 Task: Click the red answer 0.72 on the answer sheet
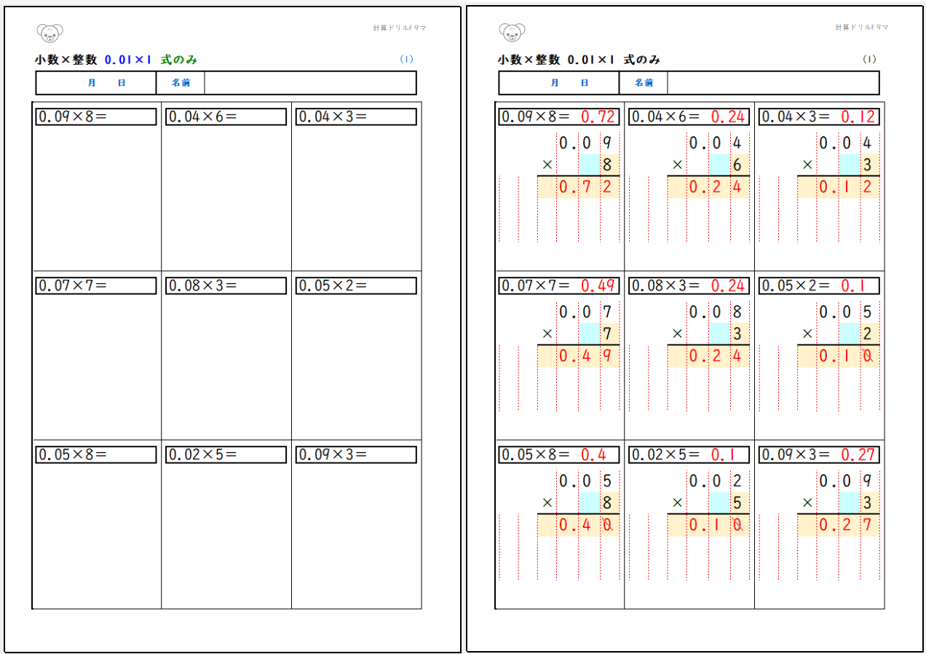pyautogui.click(x=598, y=117)
